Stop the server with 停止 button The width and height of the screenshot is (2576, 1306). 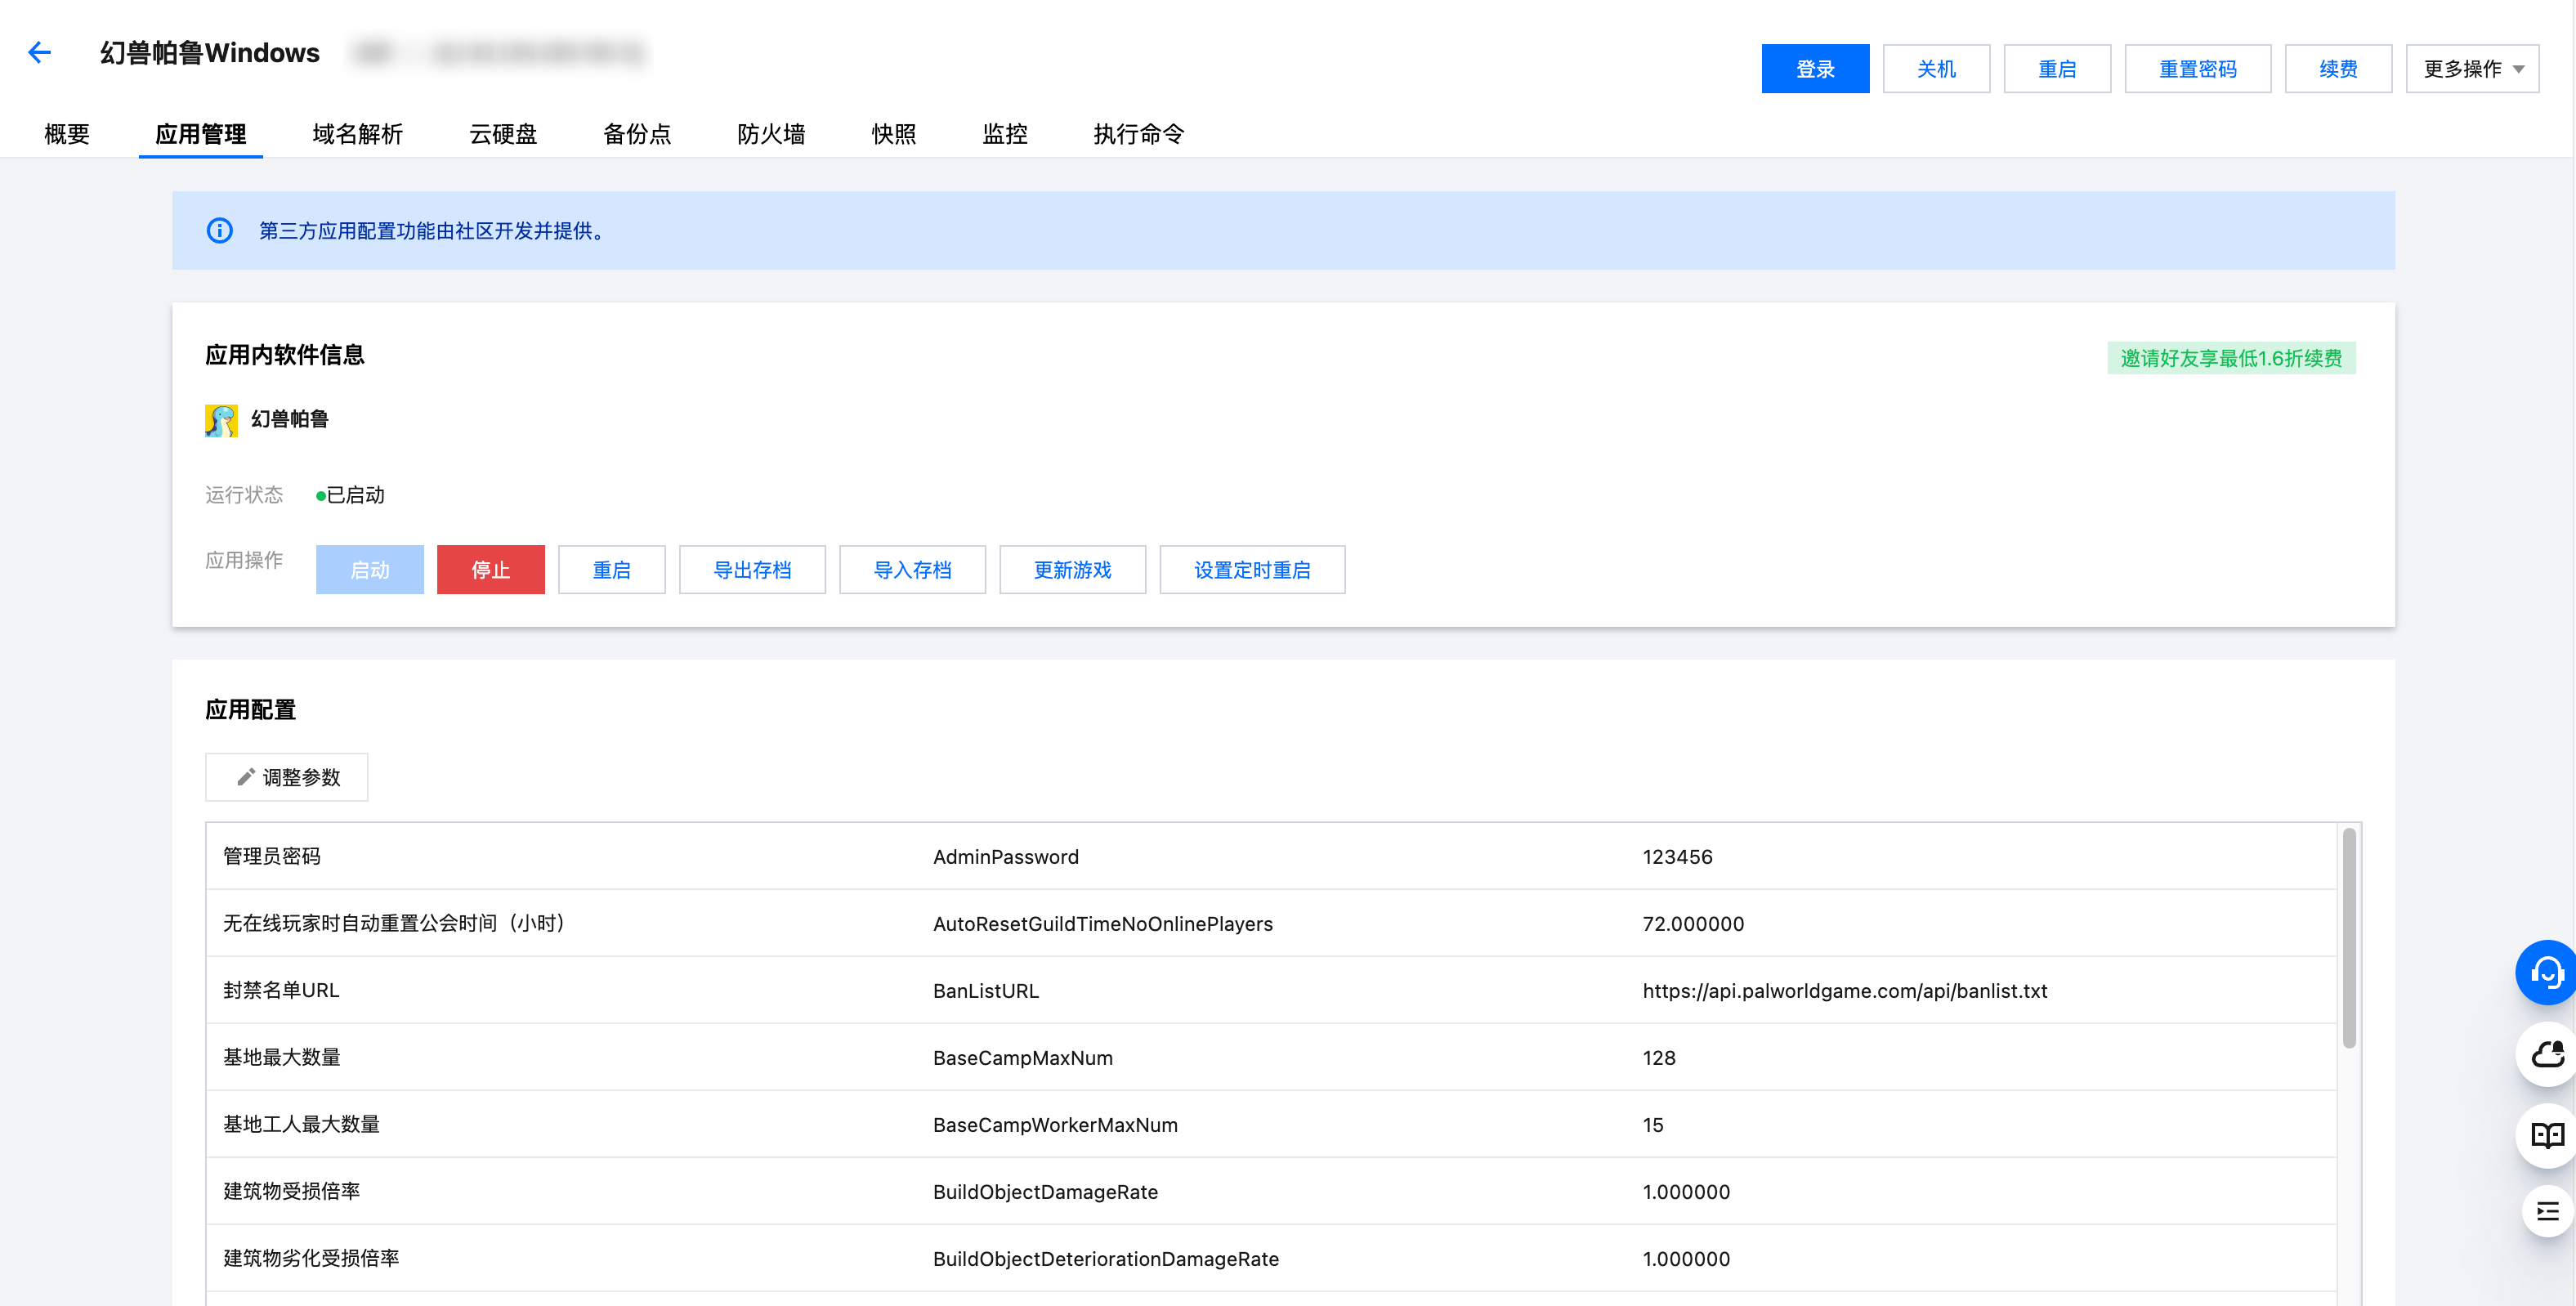490,569
